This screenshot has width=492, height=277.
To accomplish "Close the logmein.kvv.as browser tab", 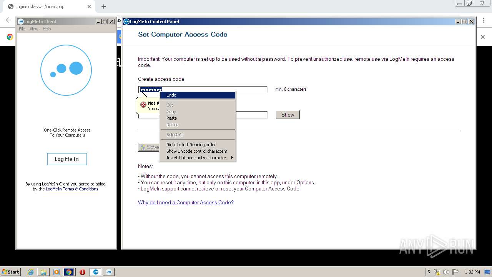I will [89, 7].
